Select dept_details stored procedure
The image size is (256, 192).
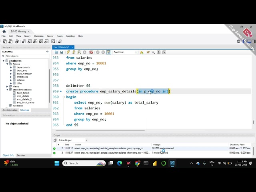[23, 93]
